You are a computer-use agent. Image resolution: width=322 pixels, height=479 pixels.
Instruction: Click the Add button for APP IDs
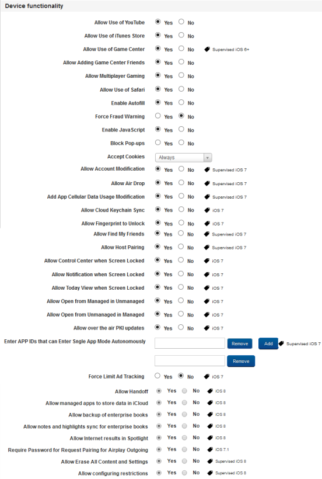[268, 343]
